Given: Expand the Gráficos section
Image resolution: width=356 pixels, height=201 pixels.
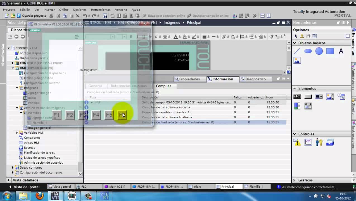Looking at the screenshot, I should click(295, 180).
